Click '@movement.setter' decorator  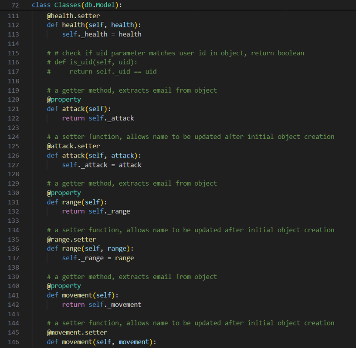pyautogui.click(x=77, y=333)
